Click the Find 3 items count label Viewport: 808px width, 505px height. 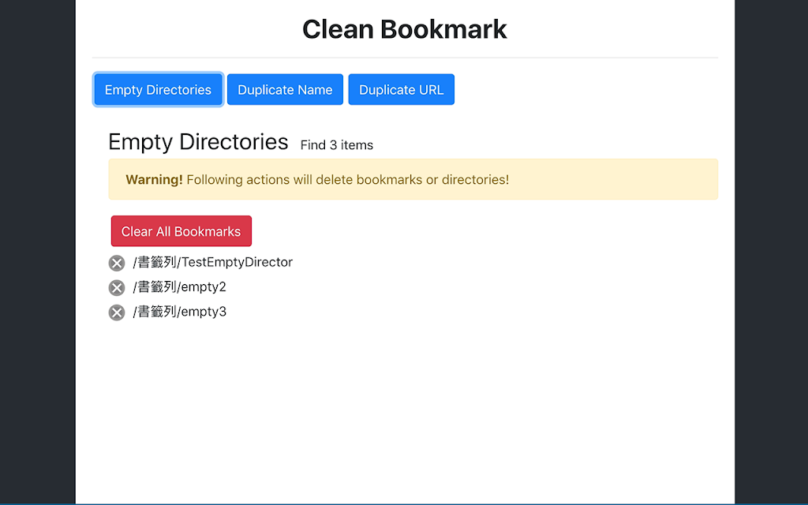point(337,145)
